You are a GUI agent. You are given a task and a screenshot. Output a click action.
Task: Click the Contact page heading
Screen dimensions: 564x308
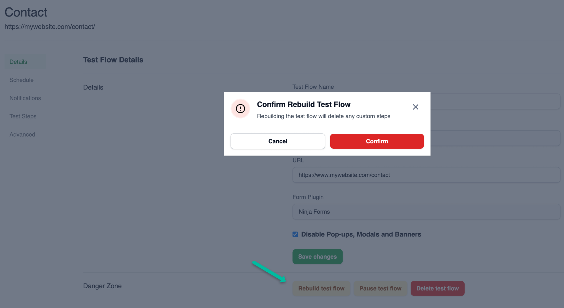tap(26, 12)
